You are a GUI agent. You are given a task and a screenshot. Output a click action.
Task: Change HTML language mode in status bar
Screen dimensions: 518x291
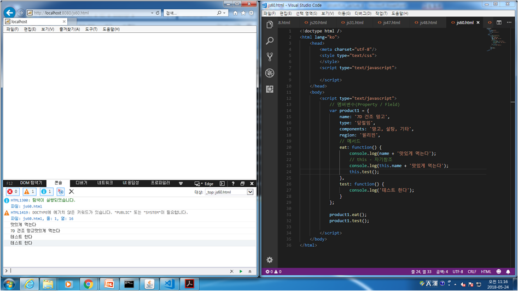[486, 271]
